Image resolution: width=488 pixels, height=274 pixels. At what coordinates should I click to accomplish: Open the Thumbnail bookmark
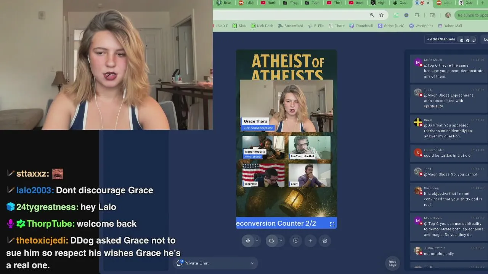(361, 26)
